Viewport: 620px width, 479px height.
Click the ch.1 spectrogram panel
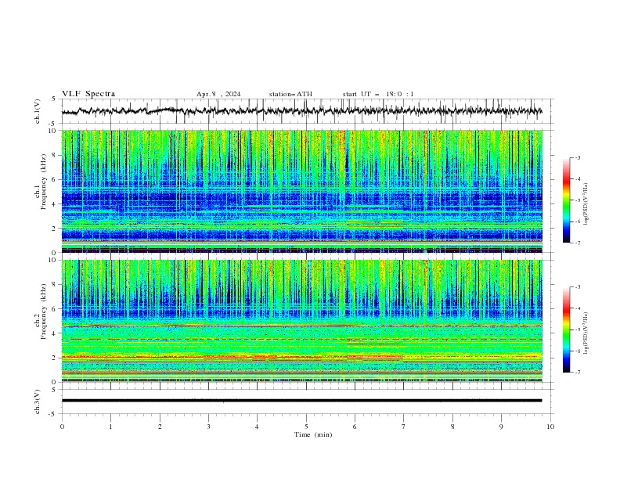(x=301, y=191)
